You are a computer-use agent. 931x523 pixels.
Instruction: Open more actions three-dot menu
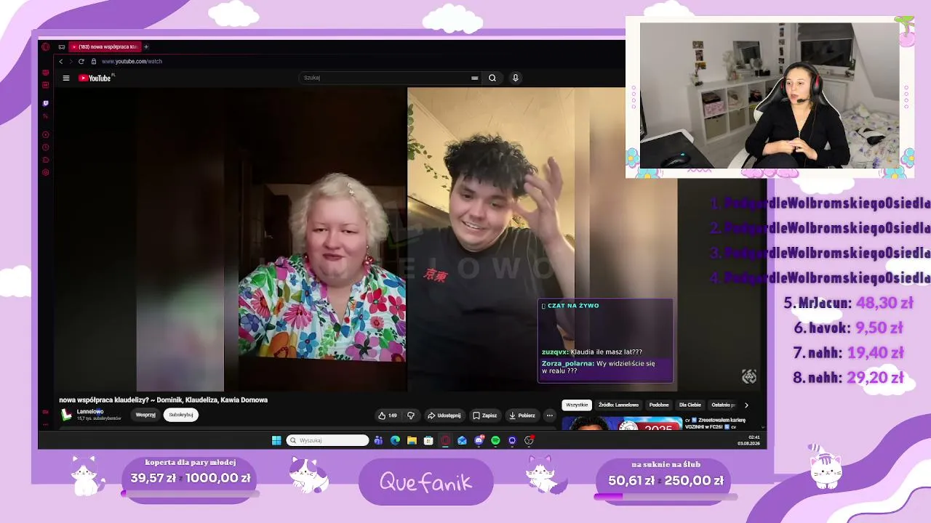click(550, 415)
